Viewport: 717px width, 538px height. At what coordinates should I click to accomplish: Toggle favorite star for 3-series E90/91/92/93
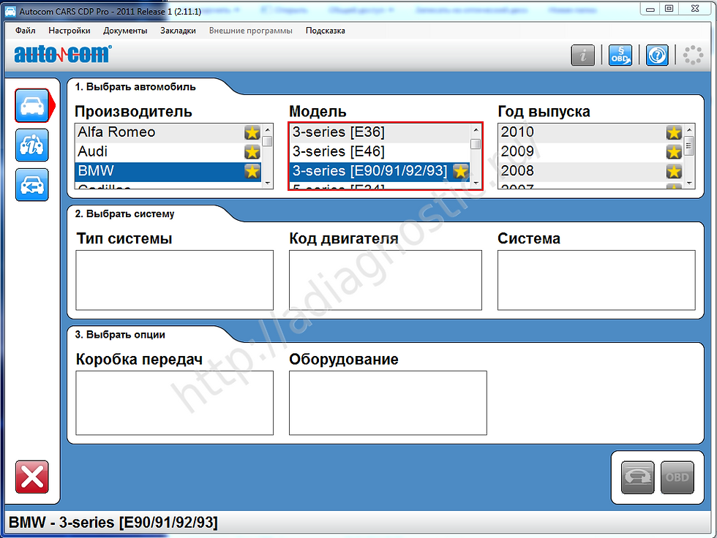tap(460, 171)
